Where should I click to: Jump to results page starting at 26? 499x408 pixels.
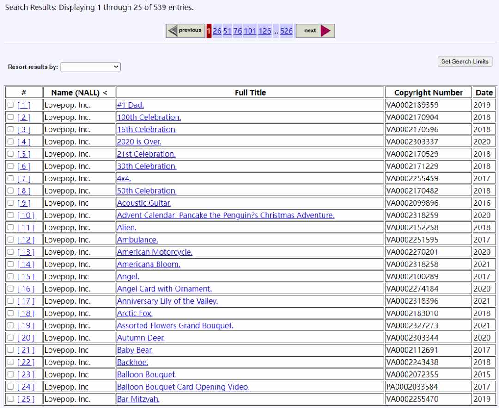click(x=217, y=31)
